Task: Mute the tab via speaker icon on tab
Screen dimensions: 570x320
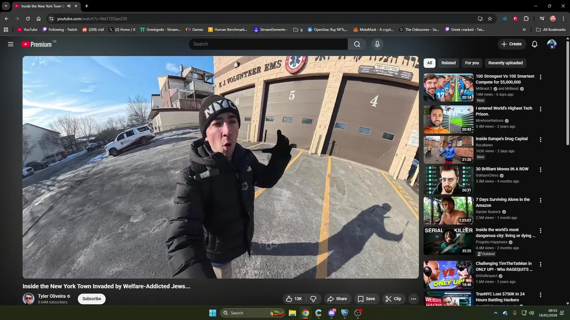Action: click(x=69, y=6)
